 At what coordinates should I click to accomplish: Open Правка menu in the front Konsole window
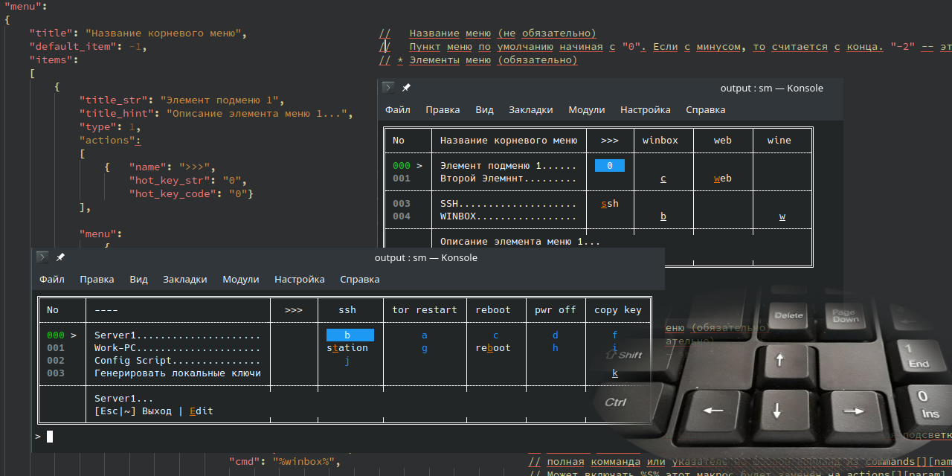pyautogui.click(x=97, y=280)
